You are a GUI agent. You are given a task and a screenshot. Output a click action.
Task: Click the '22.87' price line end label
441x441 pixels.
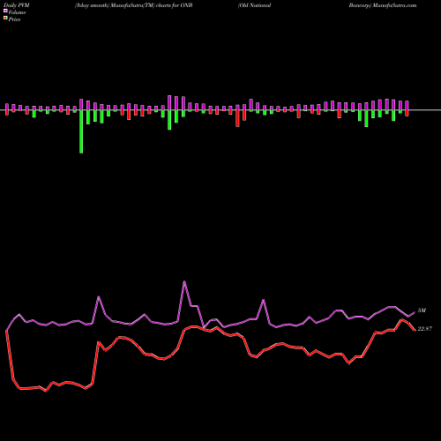click(x=425, y=329)
